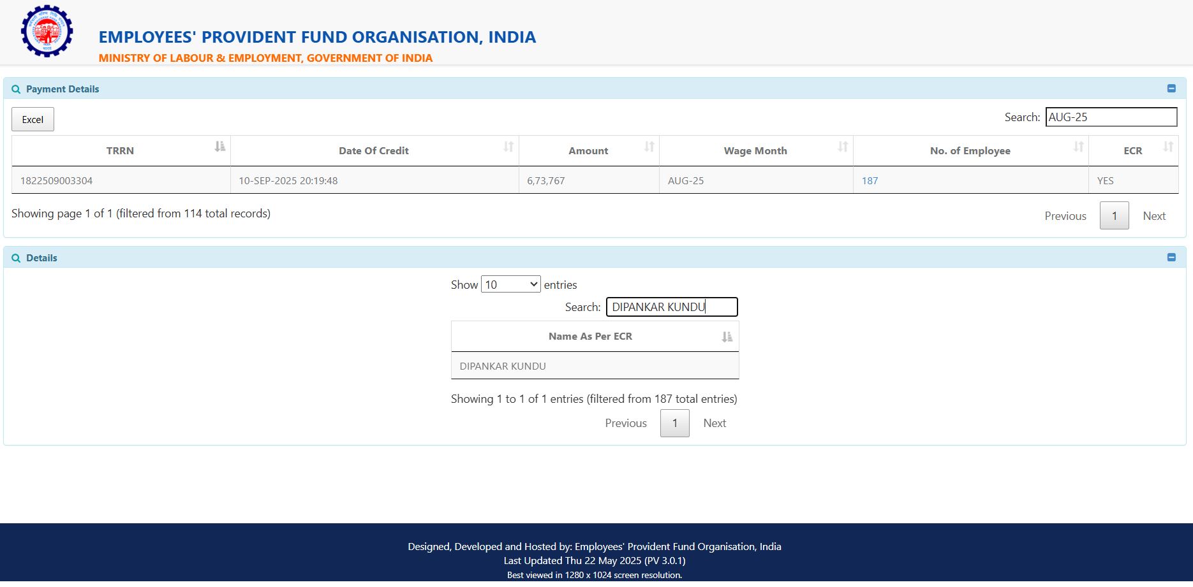The image size is (1193, 587).
Task: Select the DIPANKAR KUNDU result row
Action: [595, 366]
